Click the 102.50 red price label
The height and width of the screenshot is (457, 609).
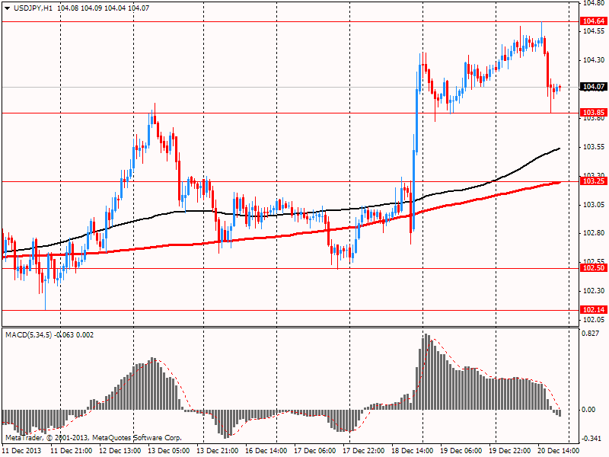click(594, 268)
